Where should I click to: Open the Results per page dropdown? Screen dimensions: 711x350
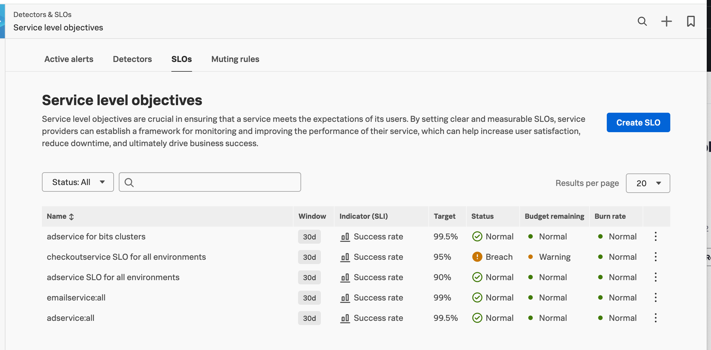(647, 183)
